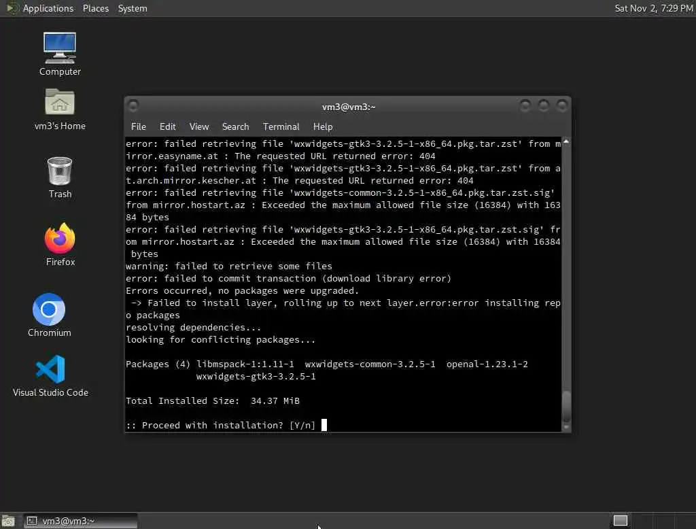Click 'warning: failed to retrieve some files' line

[x=229, y=266]
